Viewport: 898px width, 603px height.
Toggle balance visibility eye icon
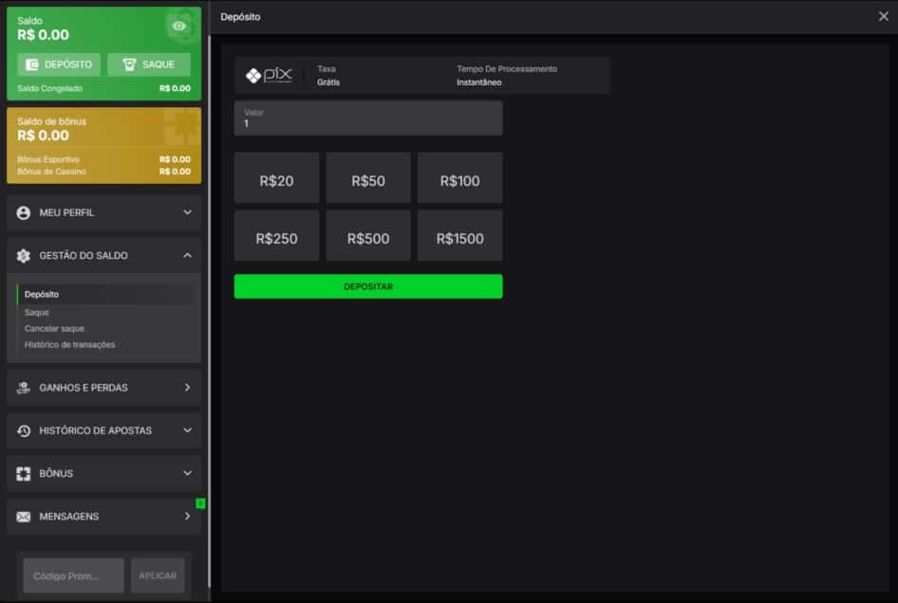tap(179, 26)
